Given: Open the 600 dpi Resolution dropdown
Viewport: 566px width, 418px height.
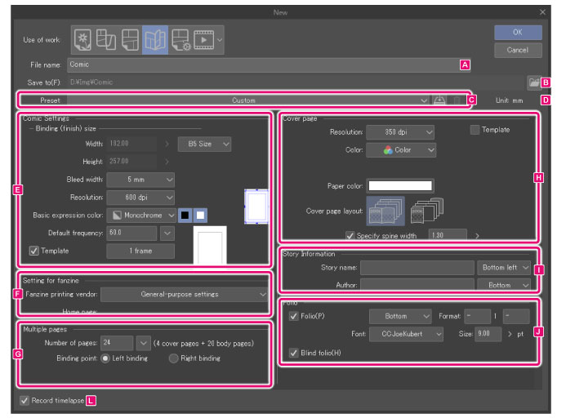Looking at the screenshot, I should (x=140, y=197).
